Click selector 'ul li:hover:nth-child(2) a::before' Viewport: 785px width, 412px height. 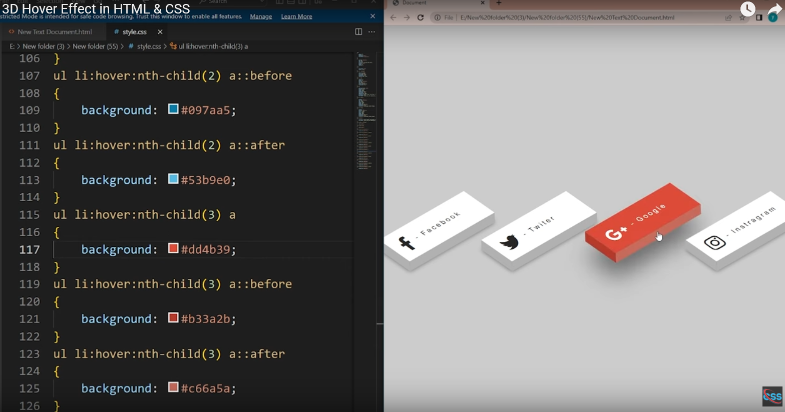point(173,76)
